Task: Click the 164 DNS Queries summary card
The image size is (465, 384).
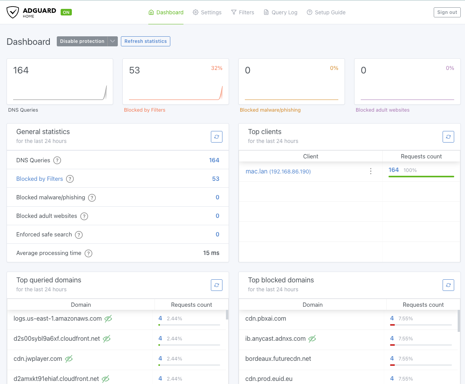Action: point(60,82)
